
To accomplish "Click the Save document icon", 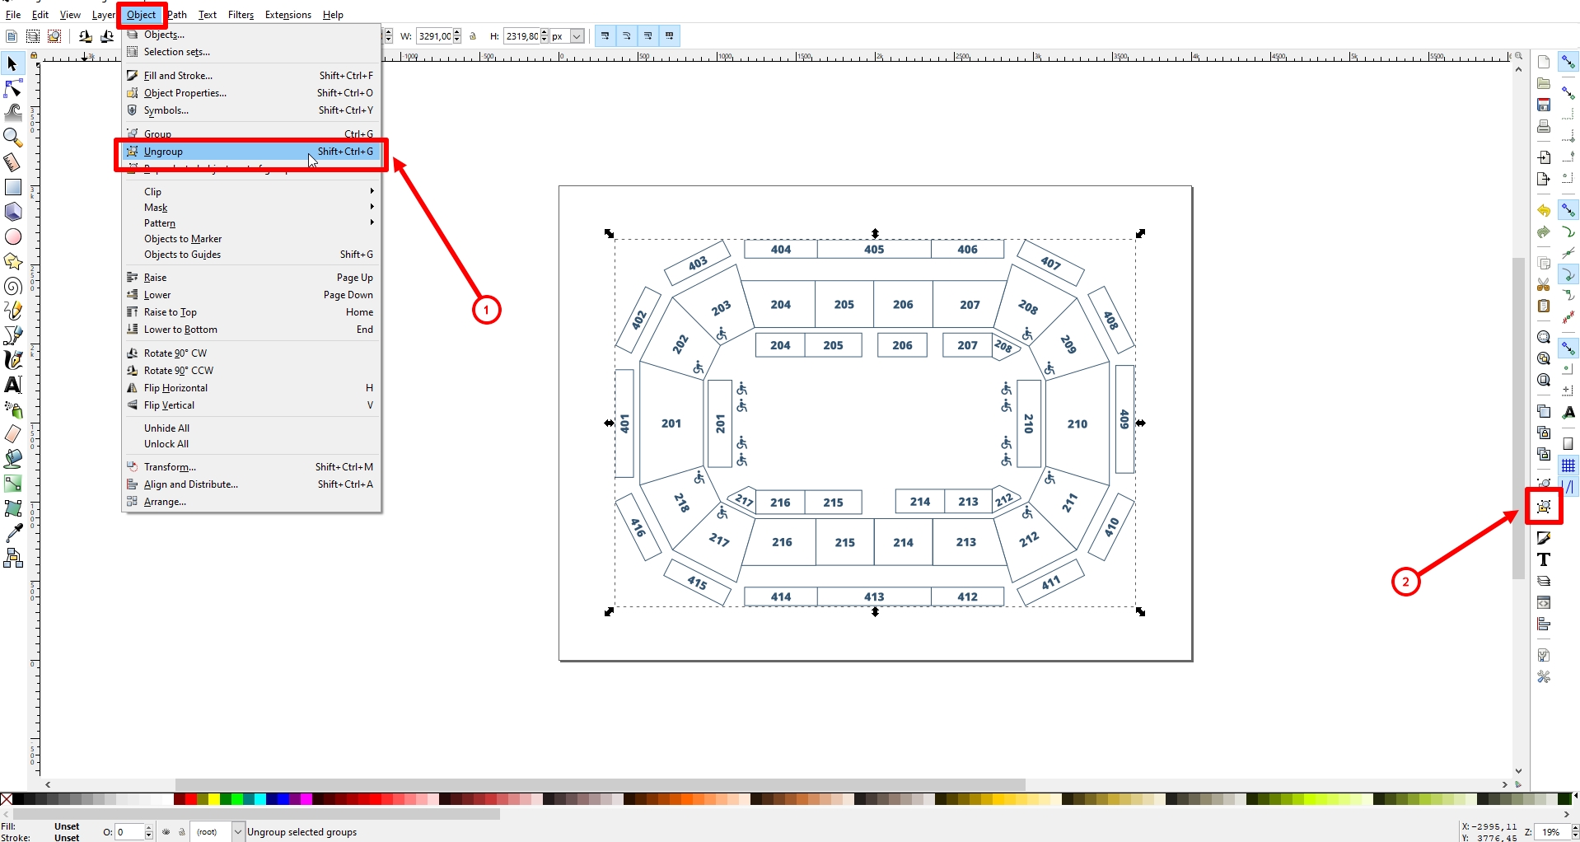I will 1544,105.
